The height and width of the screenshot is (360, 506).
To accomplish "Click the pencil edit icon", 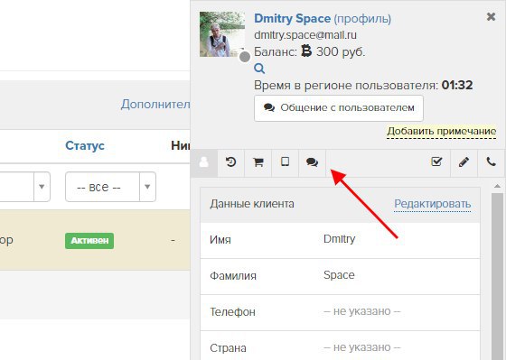I will pos(464,162).
